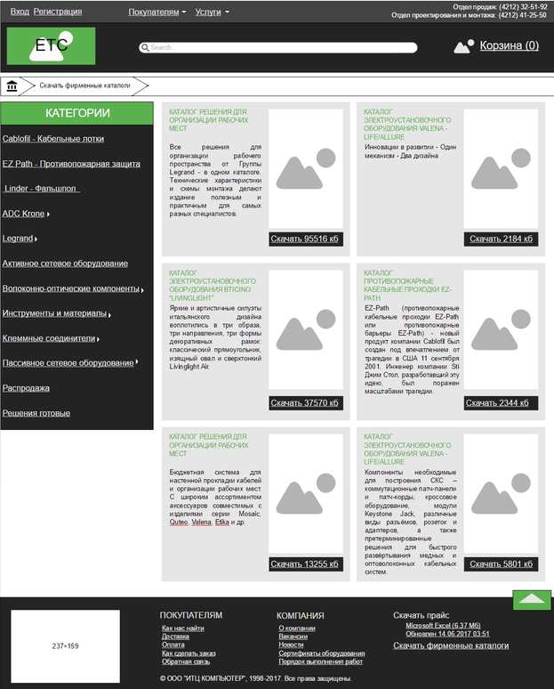
Task: Download catalog Скачать 2184 кб
Action: tap(501, 239)
